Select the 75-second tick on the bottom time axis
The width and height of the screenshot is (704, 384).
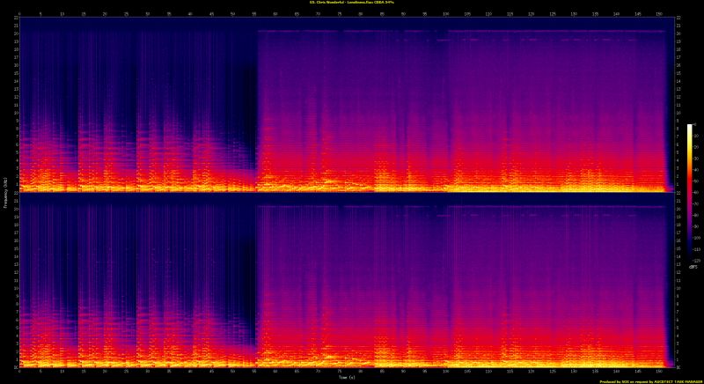(340, 371)
